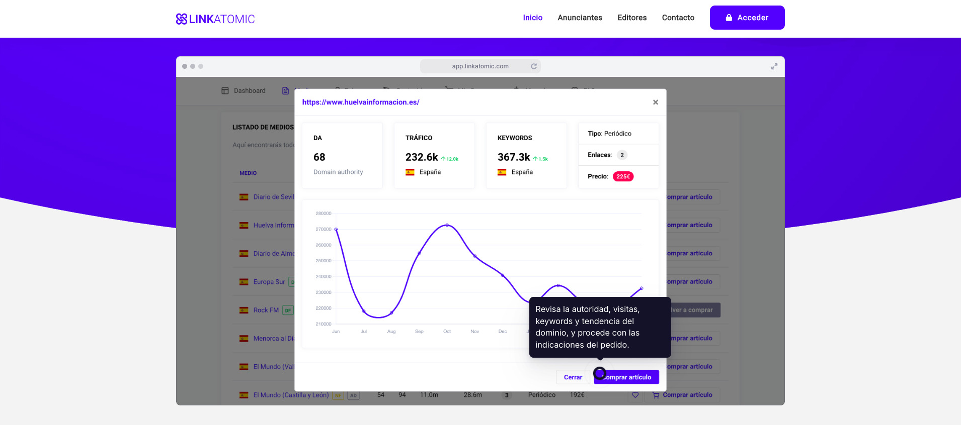
Task: Click the Dashboard layout icon
Action: 225,91
